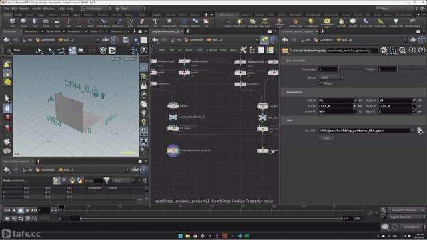Image resolution: width=427 pixels, height=240 pixels.
Task: Open the viewport help icon
Action: point(144,50)
